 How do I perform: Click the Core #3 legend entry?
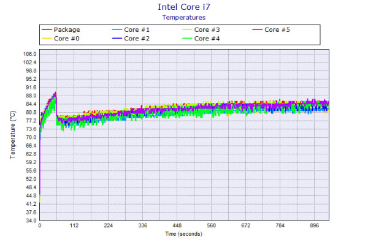click(201, 30)
